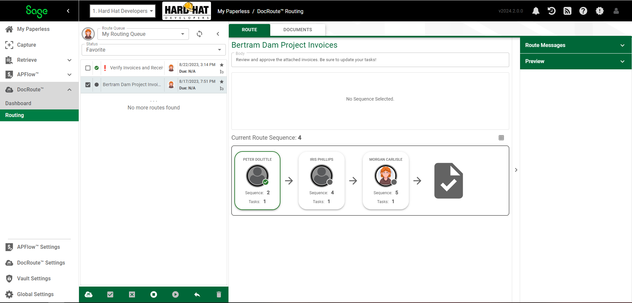Click the reject X icon in bottom toolbar
632x303 pixels.
click(x=132, y=294)
